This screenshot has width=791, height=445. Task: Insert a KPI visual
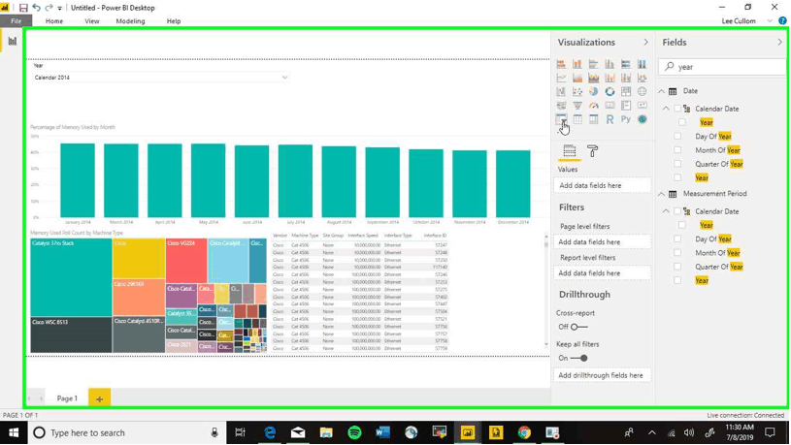coord(642,106)
